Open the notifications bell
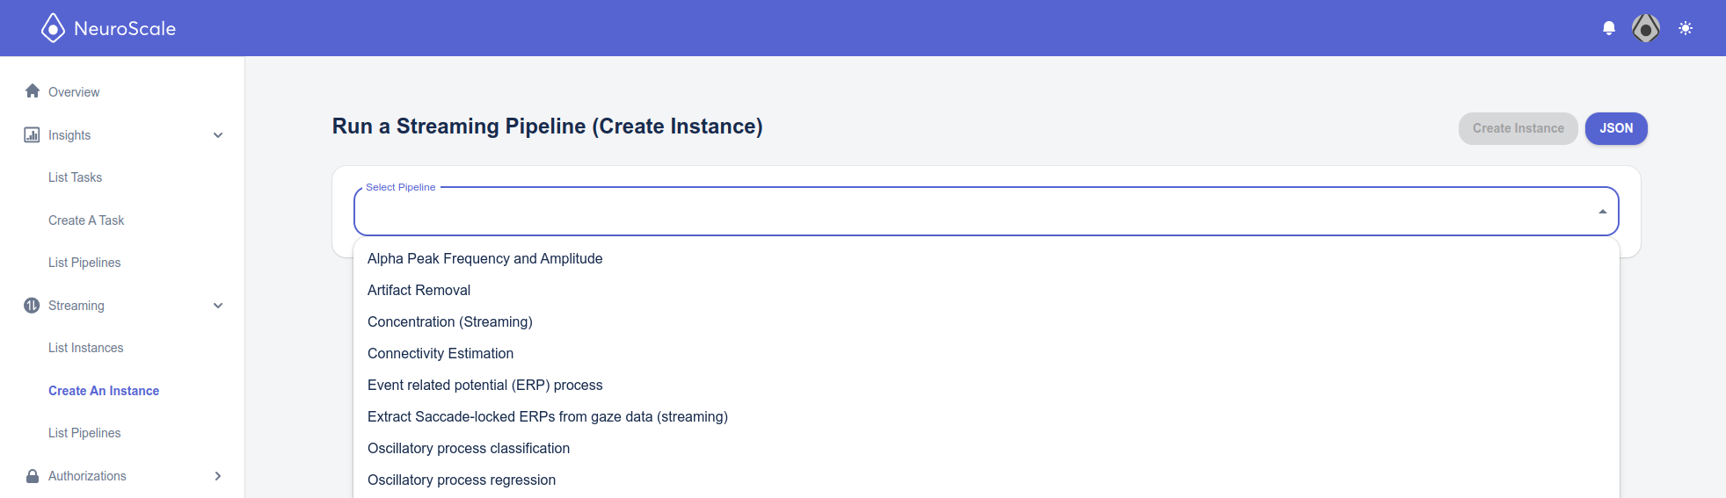 (x=1609, y=28)
